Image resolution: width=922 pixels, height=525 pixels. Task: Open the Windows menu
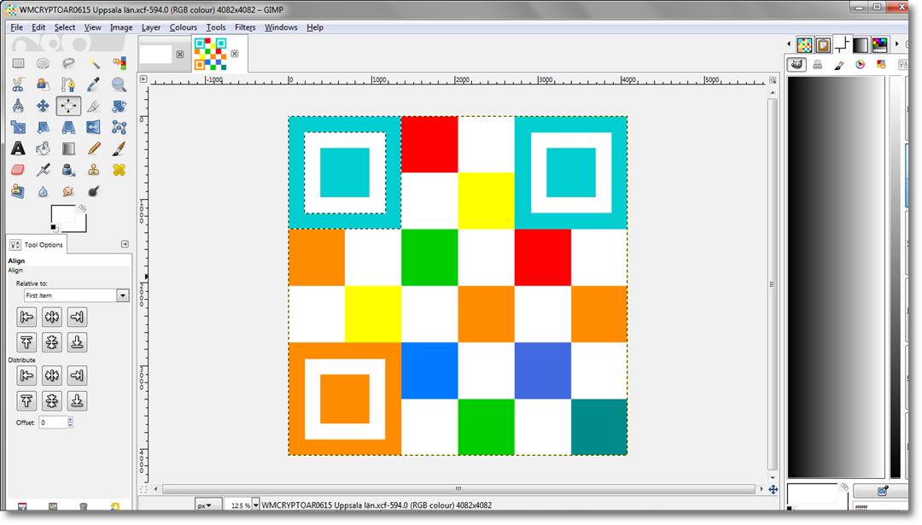[281, 27]
